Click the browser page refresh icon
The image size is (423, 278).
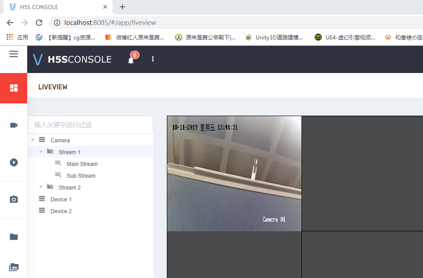[39, 22]
